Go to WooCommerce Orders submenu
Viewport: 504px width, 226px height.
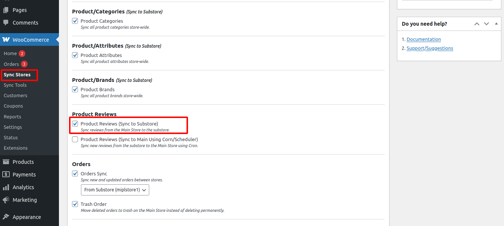(11, 64)
